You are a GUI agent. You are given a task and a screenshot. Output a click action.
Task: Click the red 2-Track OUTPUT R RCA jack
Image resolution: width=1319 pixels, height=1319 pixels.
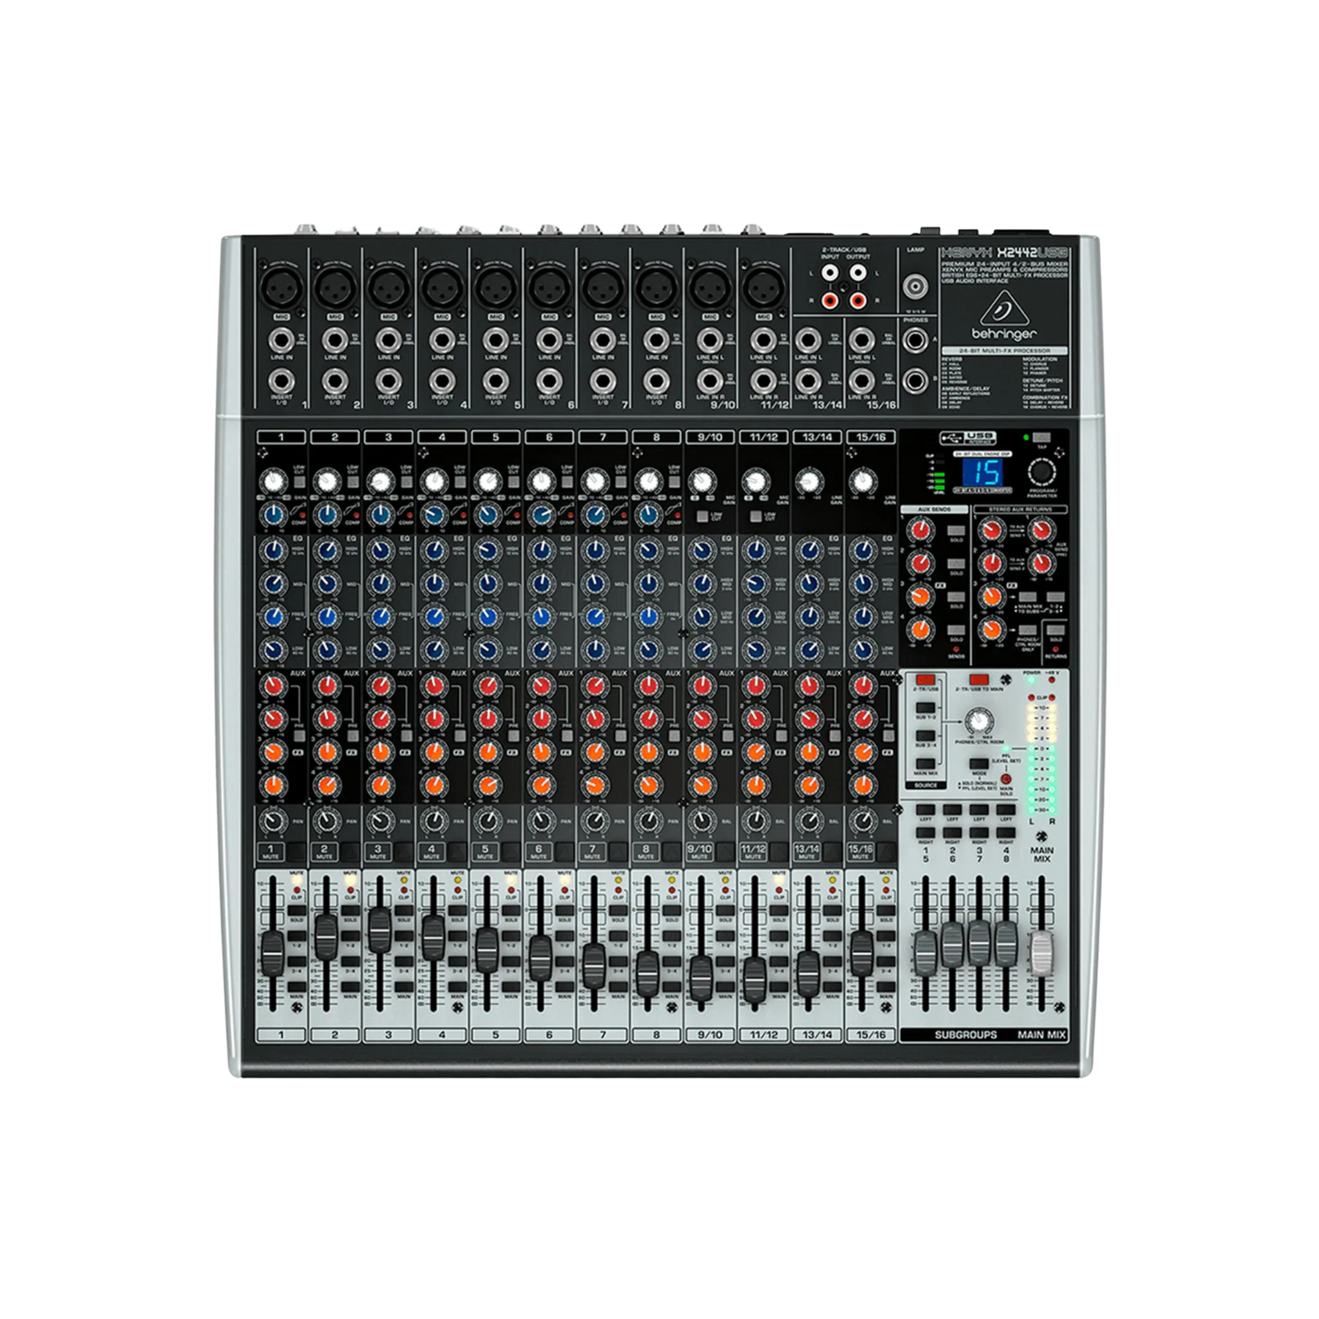[858, 299]
